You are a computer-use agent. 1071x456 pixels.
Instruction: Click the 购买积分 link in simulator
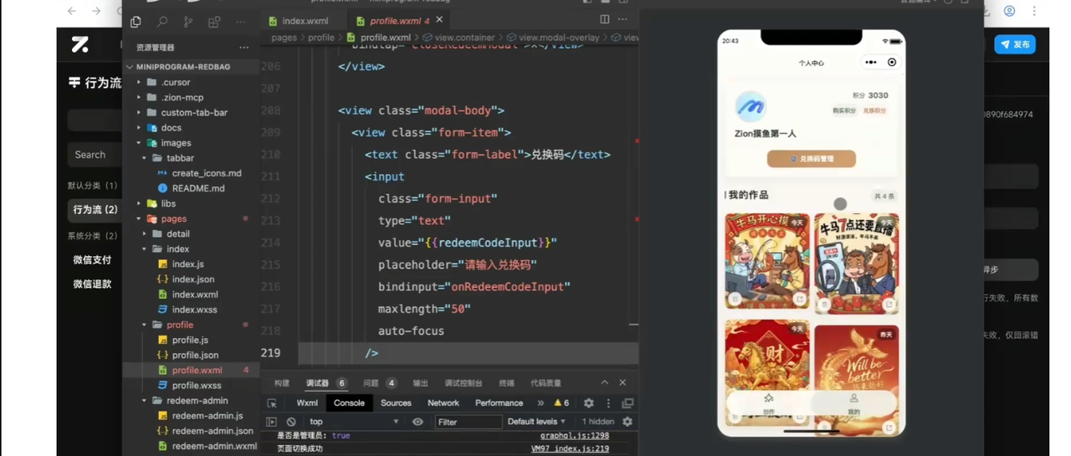843,110
